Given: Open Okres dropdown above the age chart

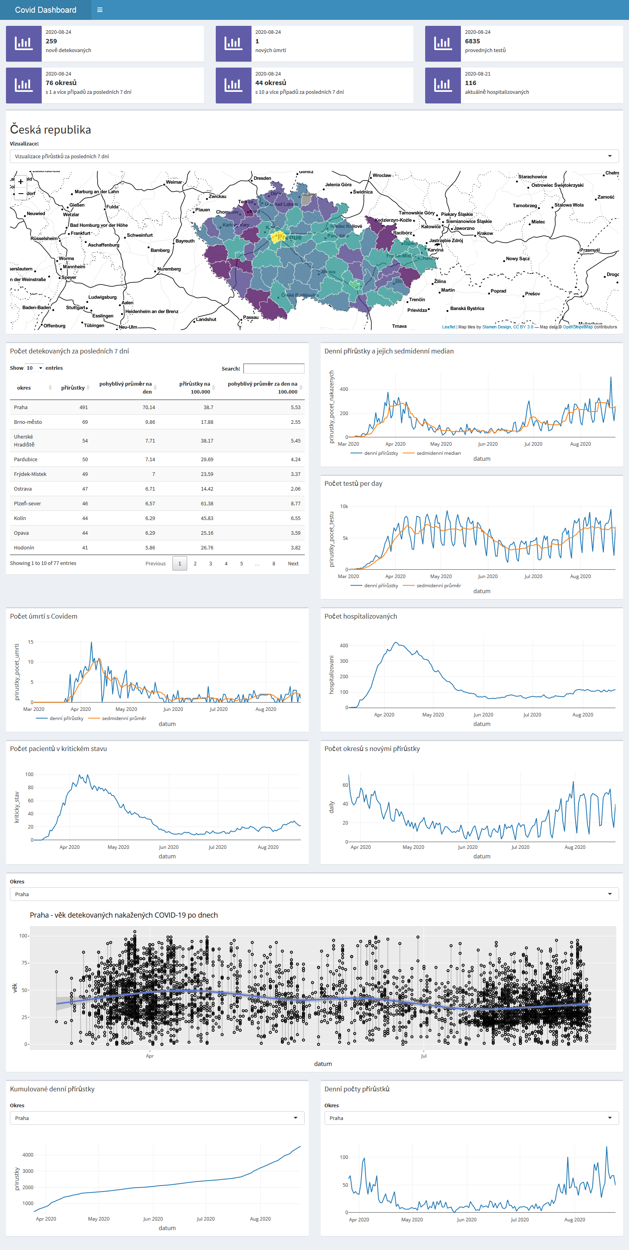Looking at the screenshot, I should coord(314,894).
